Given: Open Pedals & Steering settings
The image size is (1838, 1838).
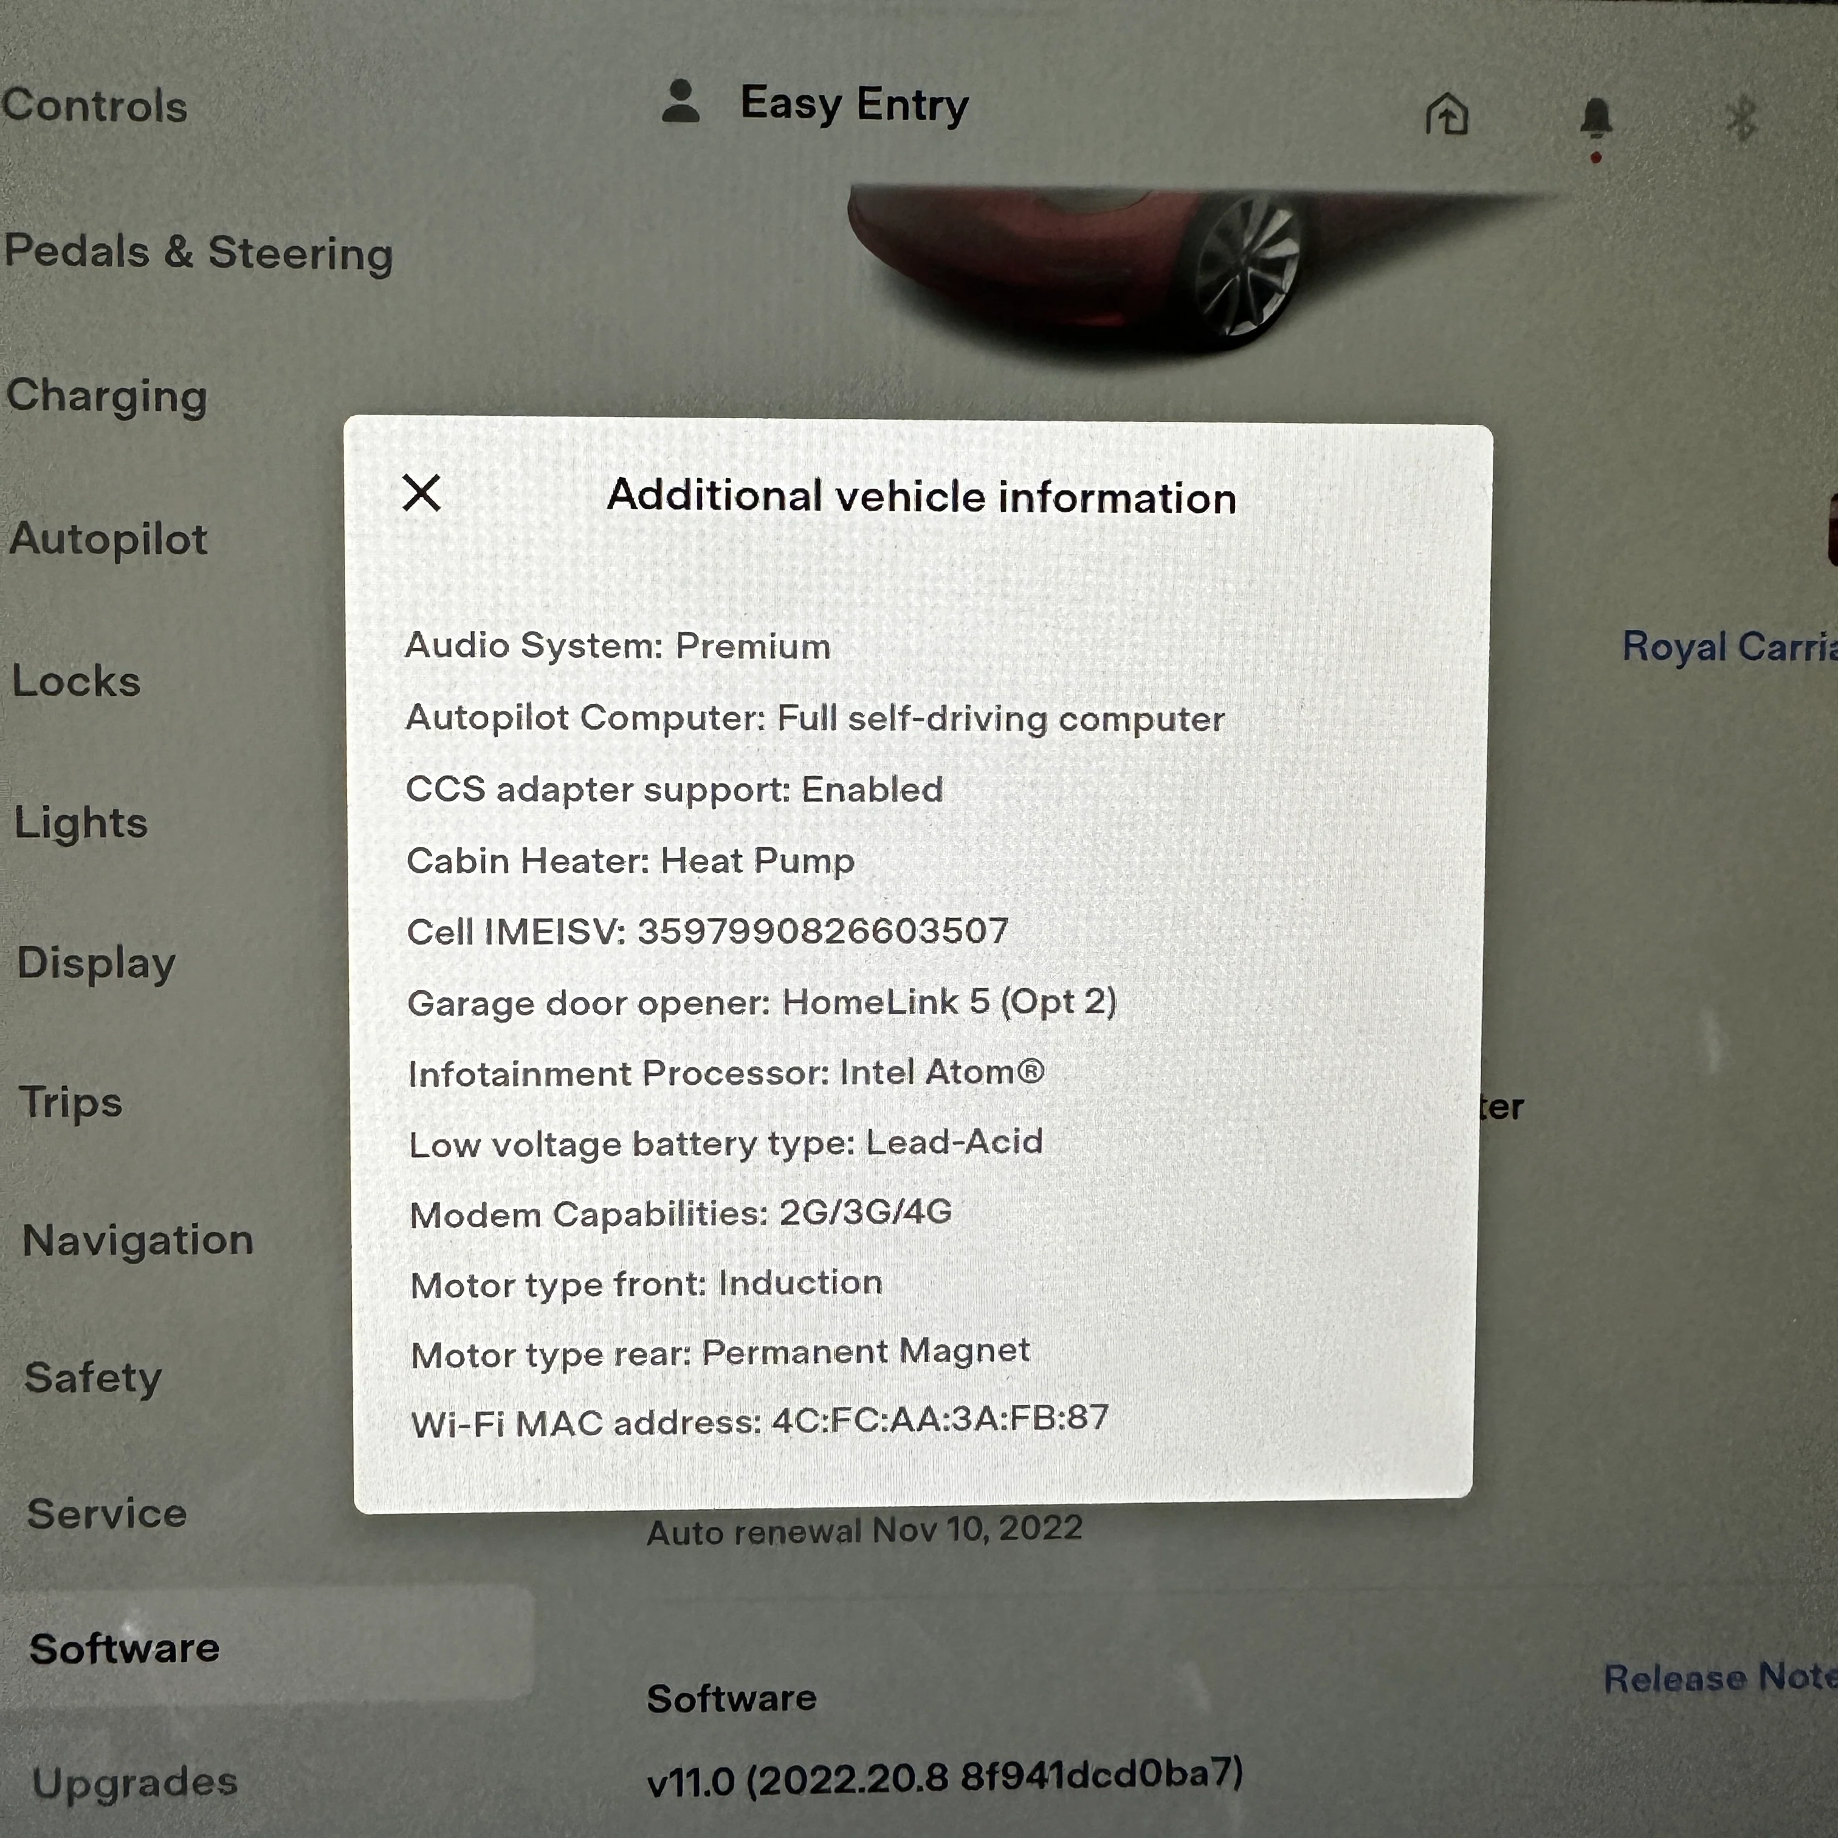Looking at the screenshot, I should click(x=198, y=253).
